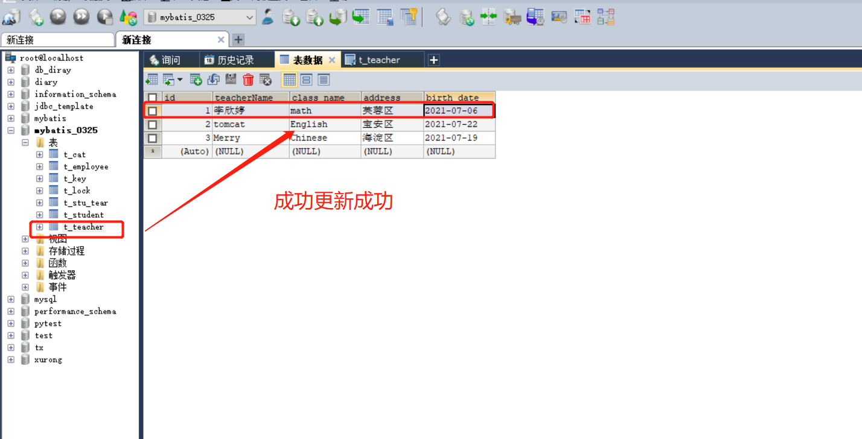This screenshot has height=439, width=862.
Task: Select the t_stu_tear table in the tree
Action: pos(86,203)
